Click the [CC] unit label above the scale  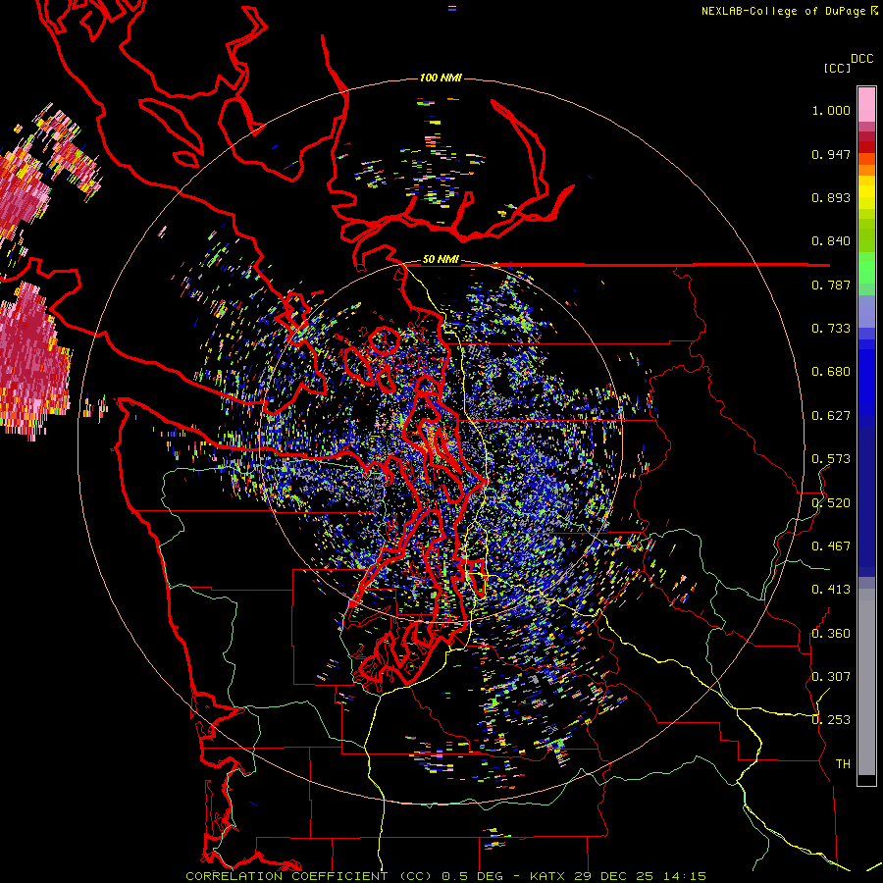[x=837, y=68]
